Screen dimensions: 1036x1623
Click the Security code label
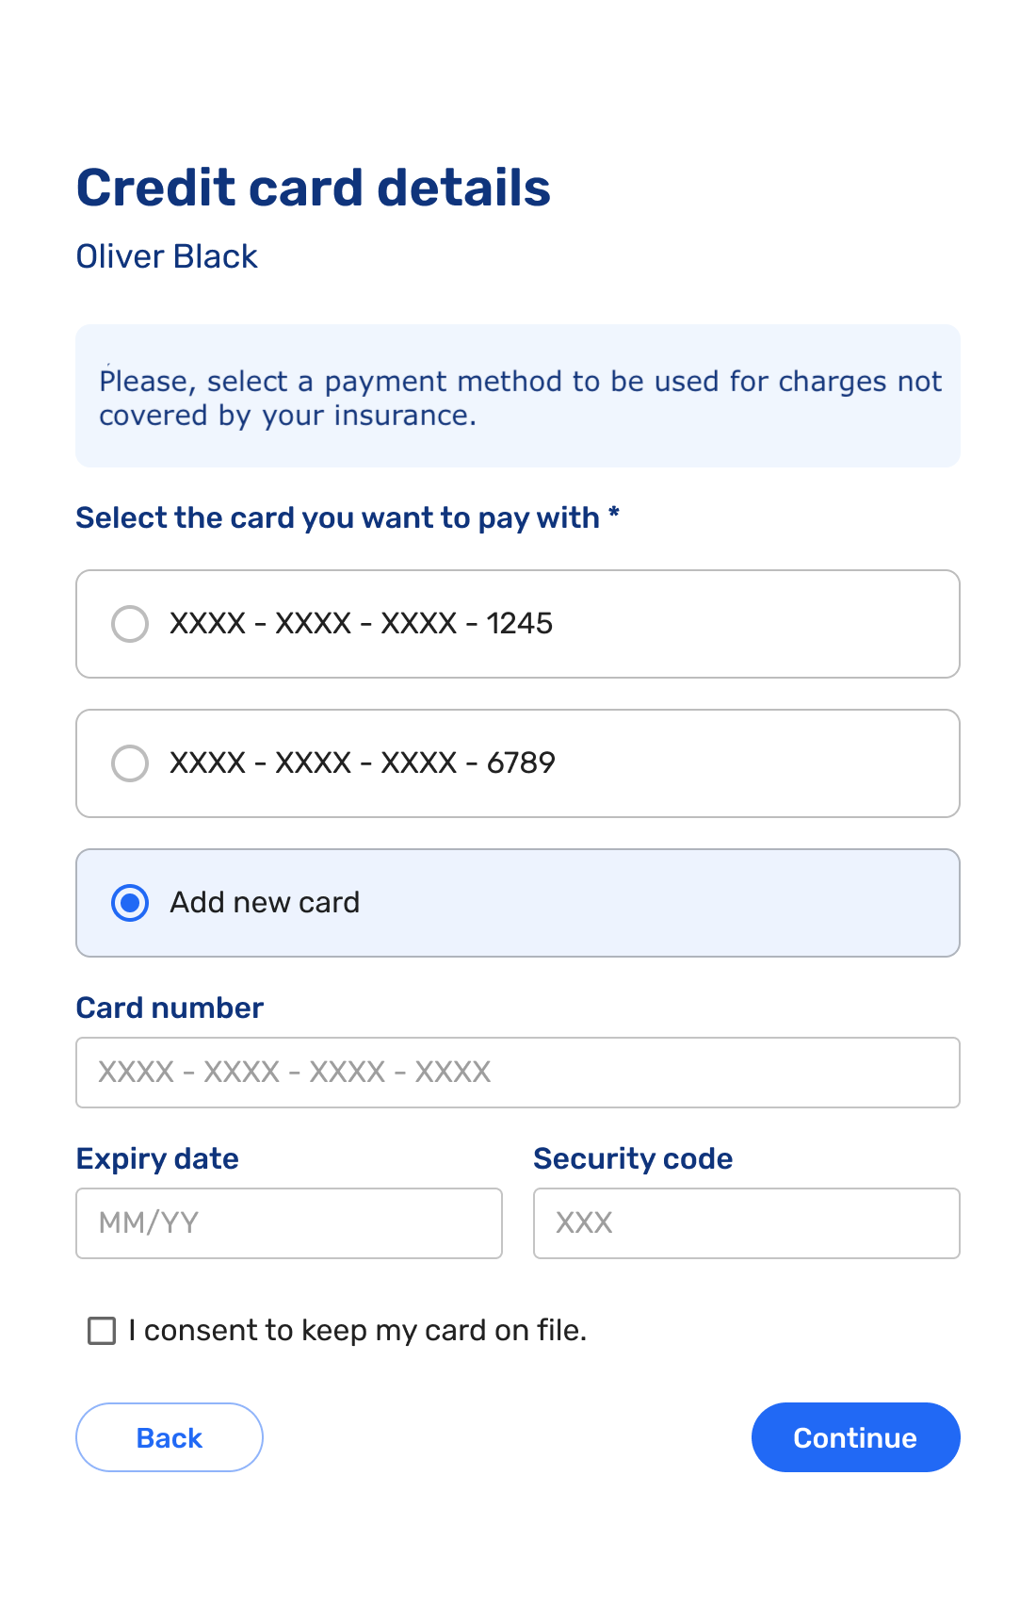pyautogui.click(x=633, y=1158)
